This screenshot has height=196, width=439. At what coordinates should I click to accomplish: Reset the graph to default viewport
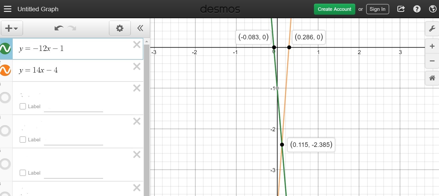[x=432, y=78]
